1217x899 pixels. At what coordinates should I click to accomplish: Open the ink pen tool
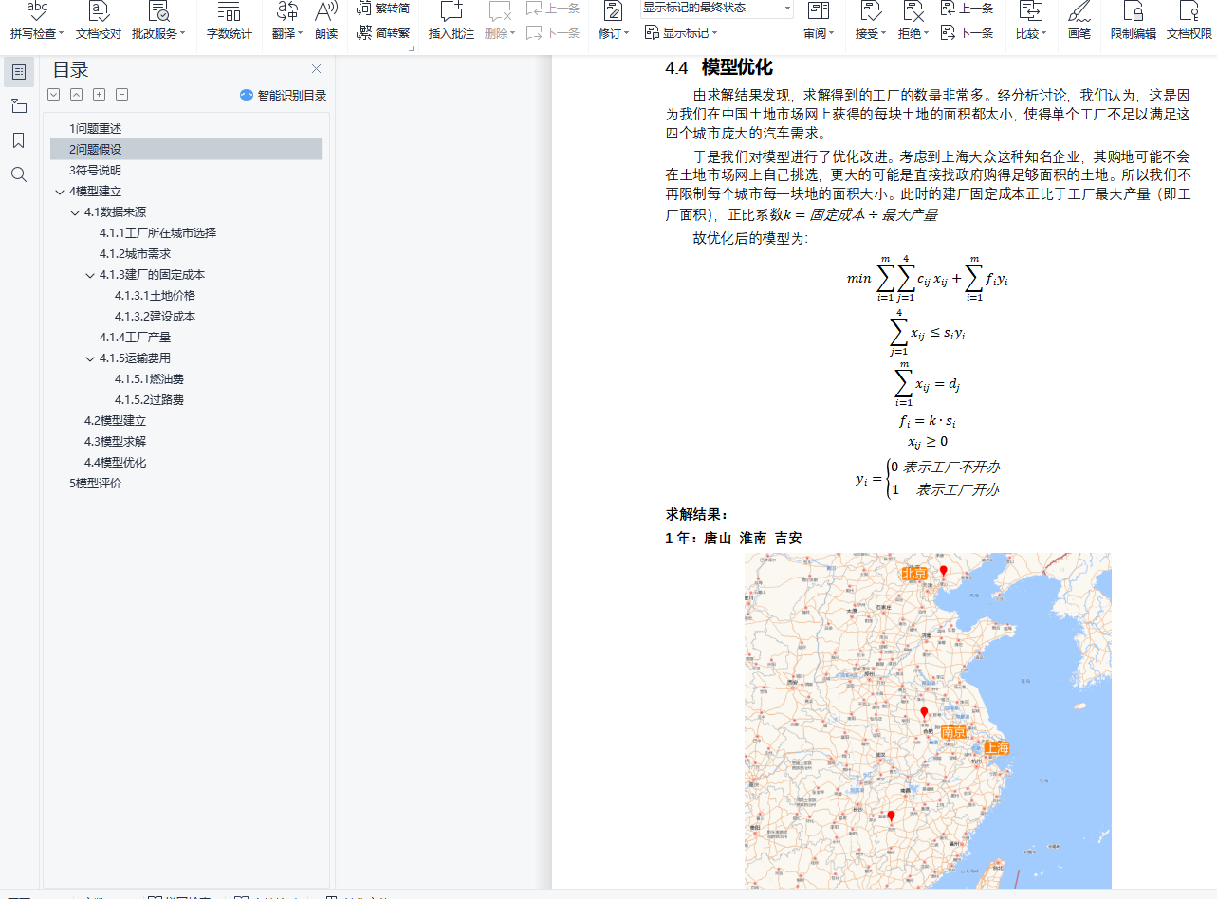1079,21
